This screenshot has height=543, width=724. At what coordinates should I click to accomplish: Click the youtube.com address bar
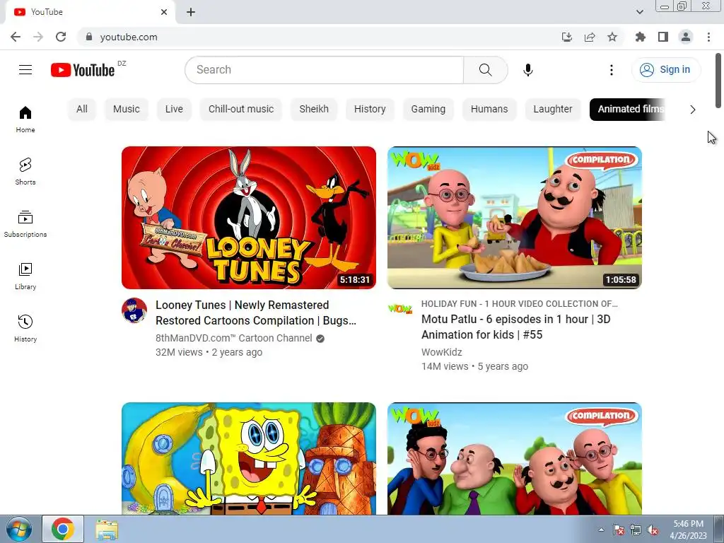[319, 37]
